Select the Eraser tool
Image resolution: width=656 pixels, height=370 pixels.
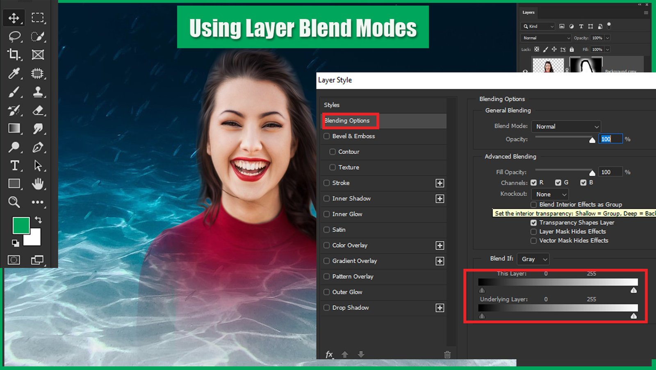point(38,110)
